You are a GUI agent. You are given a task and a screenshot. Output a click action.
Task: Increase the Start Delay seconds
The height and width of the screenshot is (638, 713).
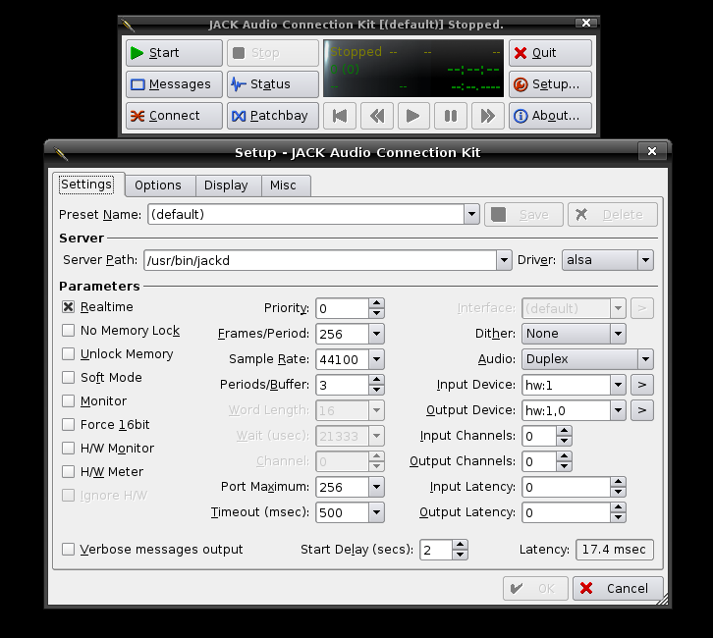[x=461, y=545]
